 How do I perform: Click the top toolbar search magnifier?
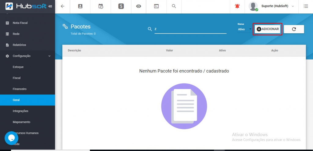coord(174,6)
